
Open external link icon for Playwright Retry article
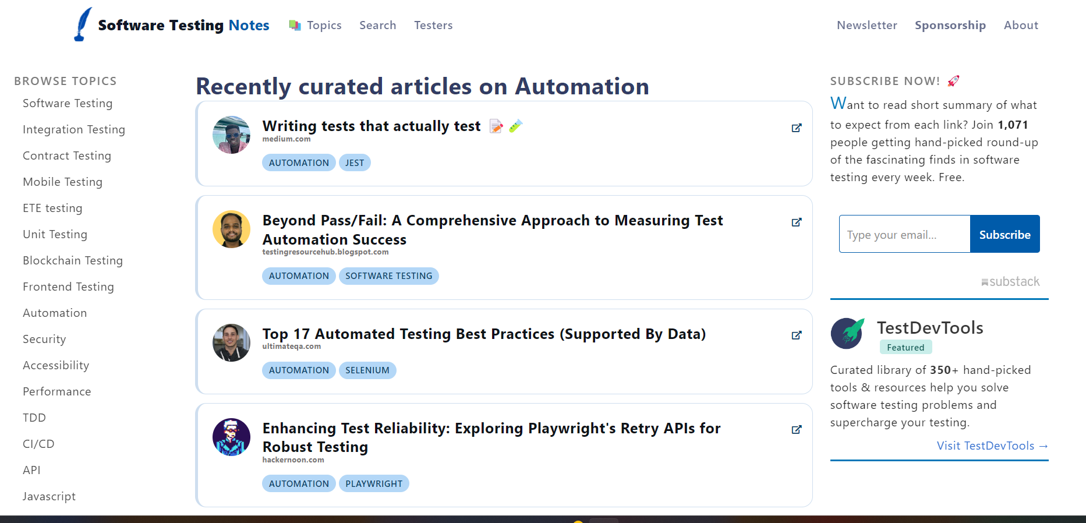click(797, 430)
